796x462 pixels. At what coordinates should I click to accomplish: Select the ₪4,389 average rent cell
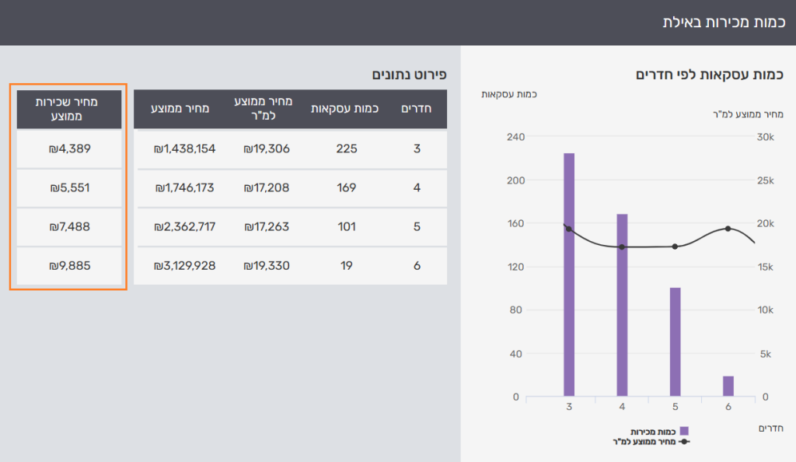point(69,149)
